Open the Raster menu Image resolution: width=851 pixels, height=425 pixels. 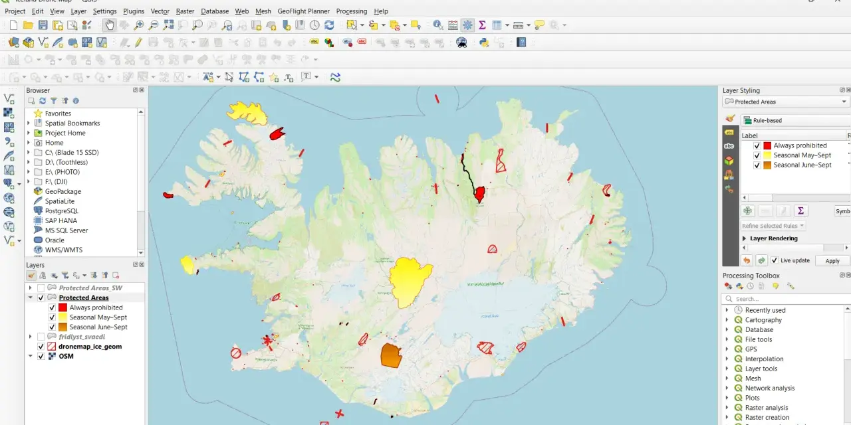click(x=185, y=11)
